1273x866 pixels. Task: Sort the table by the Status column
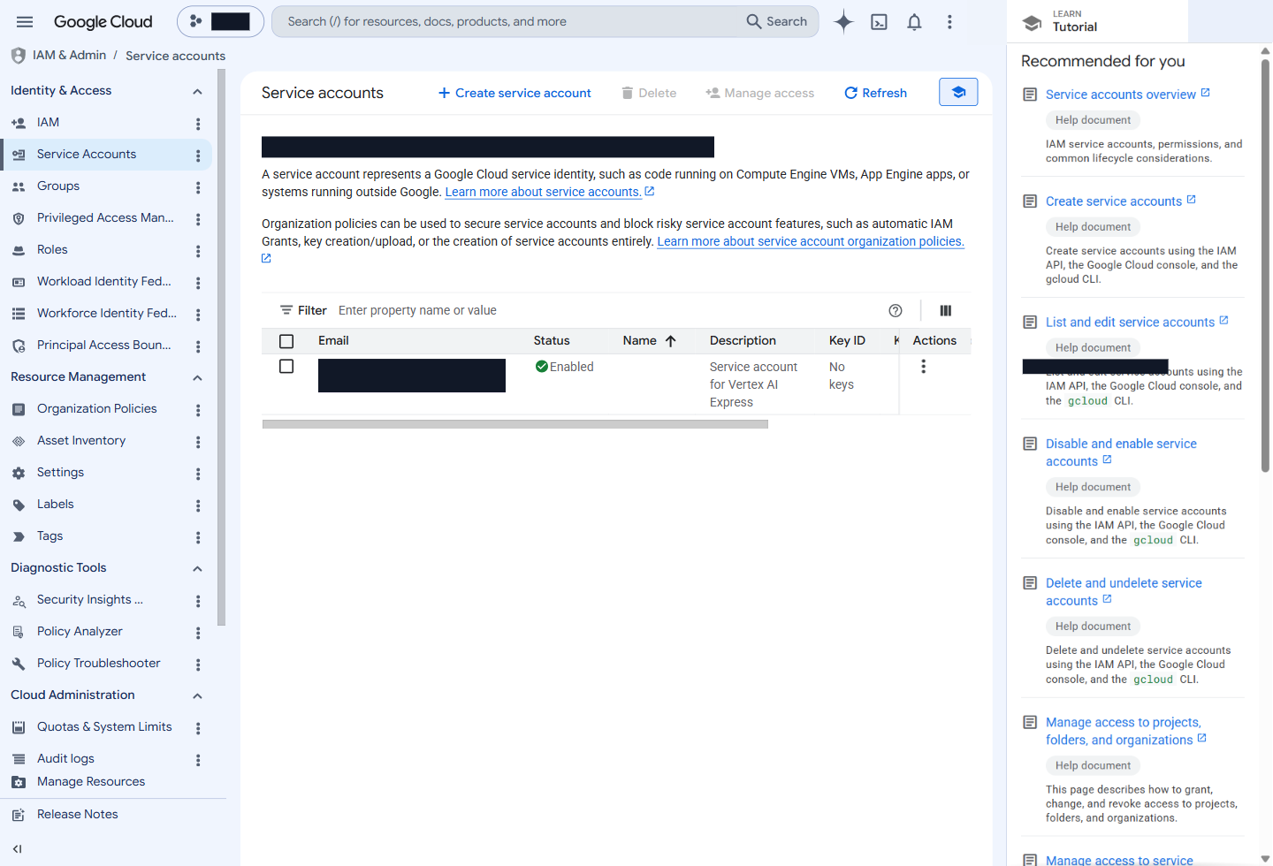(552, 341)
